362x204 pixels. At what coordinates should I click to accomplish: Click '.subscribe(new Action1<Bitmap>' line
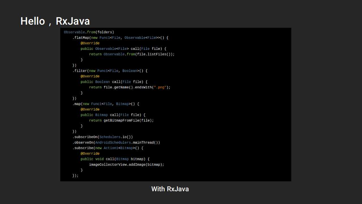108,148
